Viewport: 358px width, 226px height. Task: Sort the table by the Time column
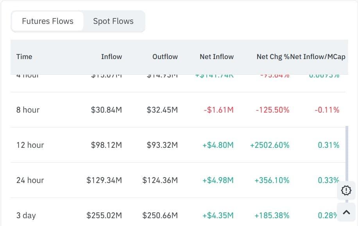tap(24, 57)
